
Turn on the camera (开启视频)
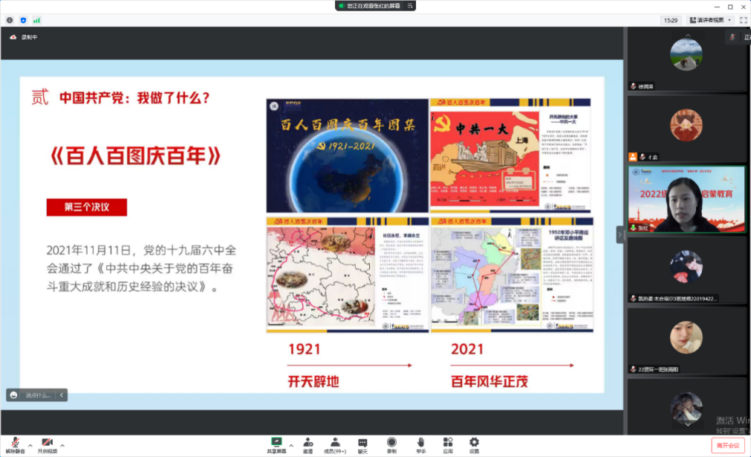tap(47, 444)
